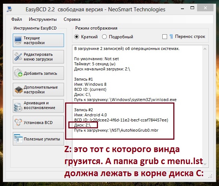Click the 'По умолчанию: Not set' line
This screenshot has width=219, height=186.
pos(97,59)
